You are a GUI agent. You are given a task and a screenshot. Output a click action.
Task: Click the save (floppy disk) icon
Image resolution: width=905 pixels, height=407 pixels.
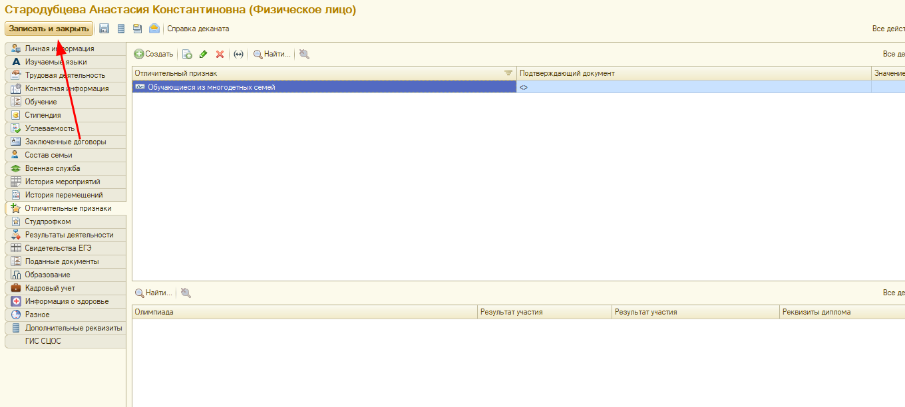[x=104, y=29]
